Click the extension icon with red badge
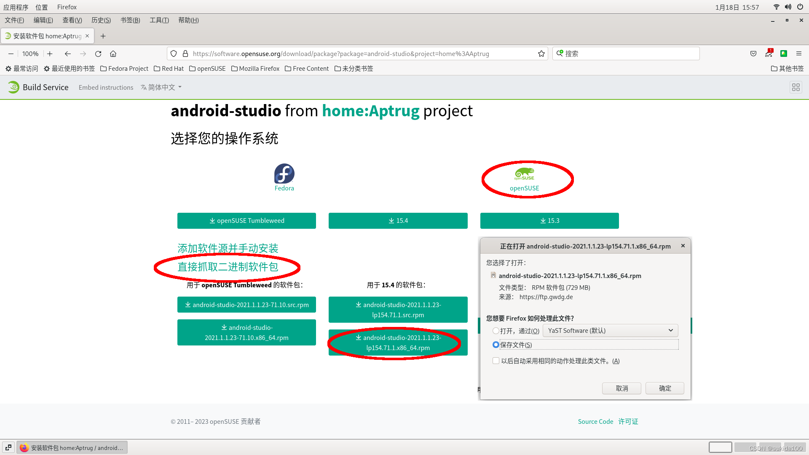 pyautogui.click(x=769, y=53)
